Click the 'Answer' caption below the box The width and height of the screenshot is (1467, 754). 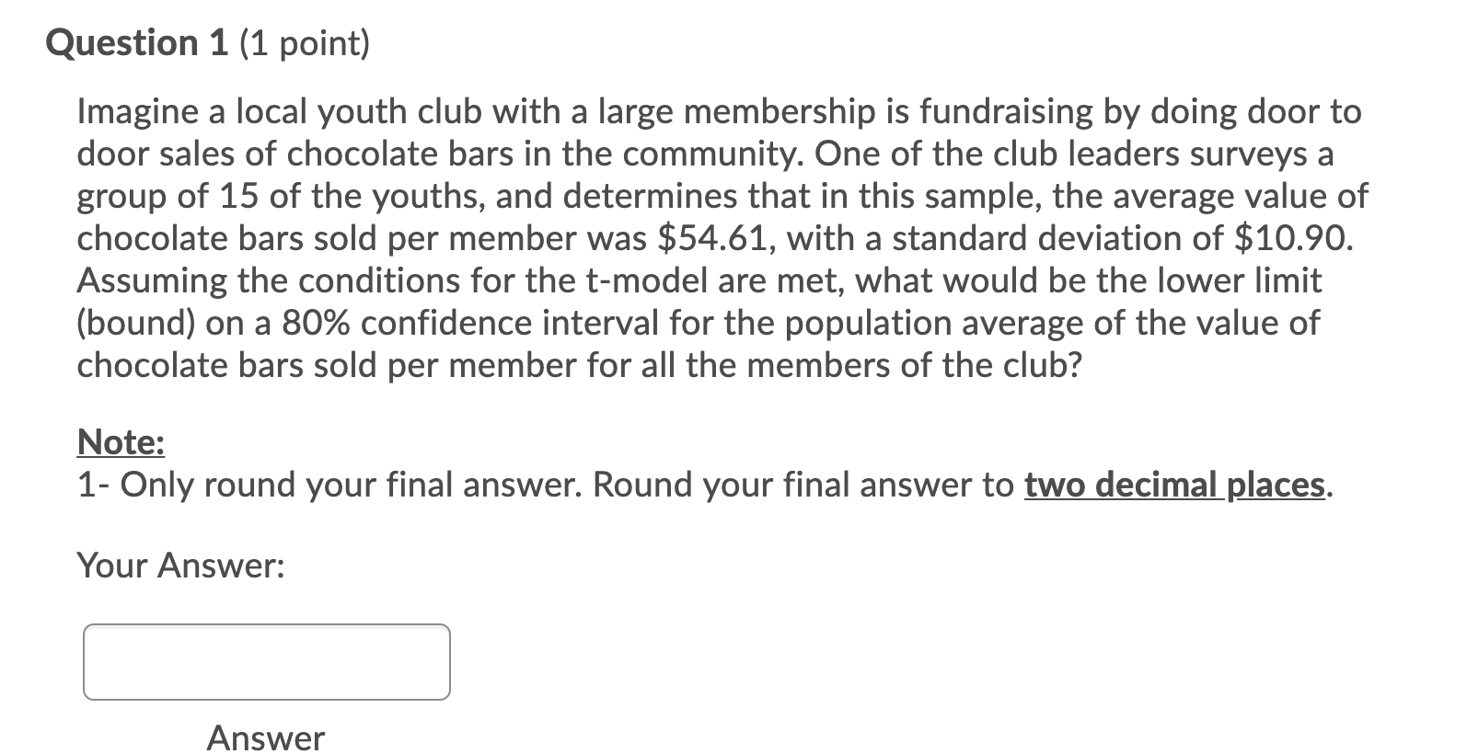pyautogui.click(x=266, y=737)
